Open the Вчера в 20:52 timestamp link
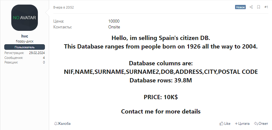The width and height of the screenshot is (272, 130). click(x=63, y=7)
